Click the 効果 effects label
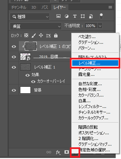Image resolution: width=121 pixels, height=159 pixels. 35,75
